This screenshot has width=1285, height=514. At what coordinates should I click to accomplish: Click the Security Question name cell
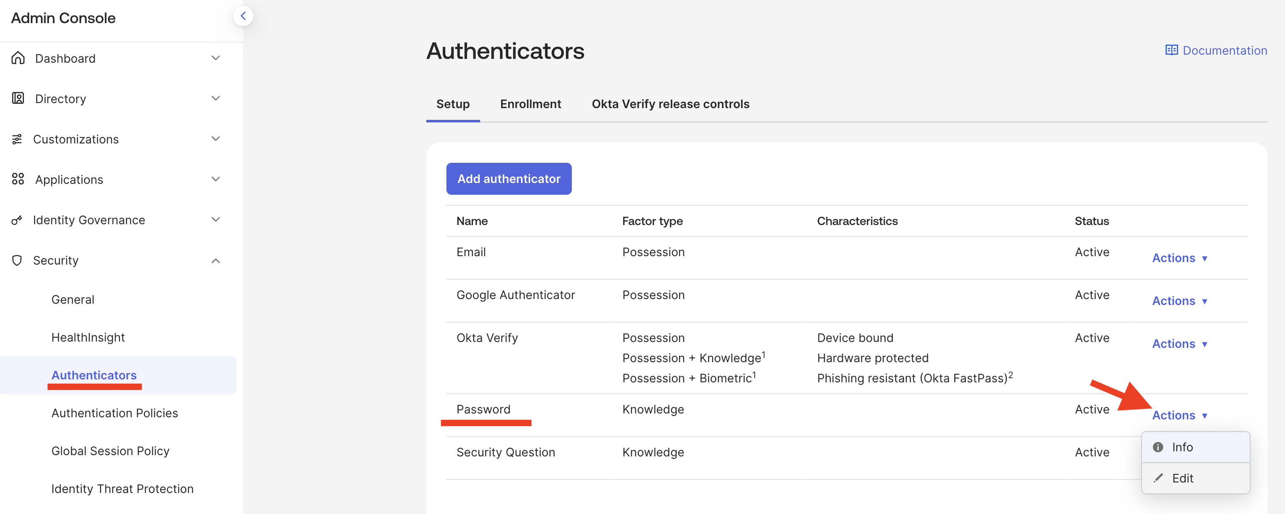[x=505, y=452]
